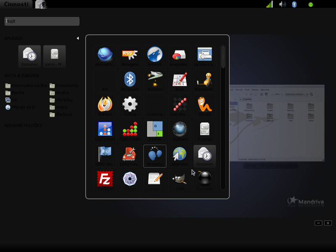Start the Bovo tic-tac-toe game
336x252 pixels.
click(180, 81)
